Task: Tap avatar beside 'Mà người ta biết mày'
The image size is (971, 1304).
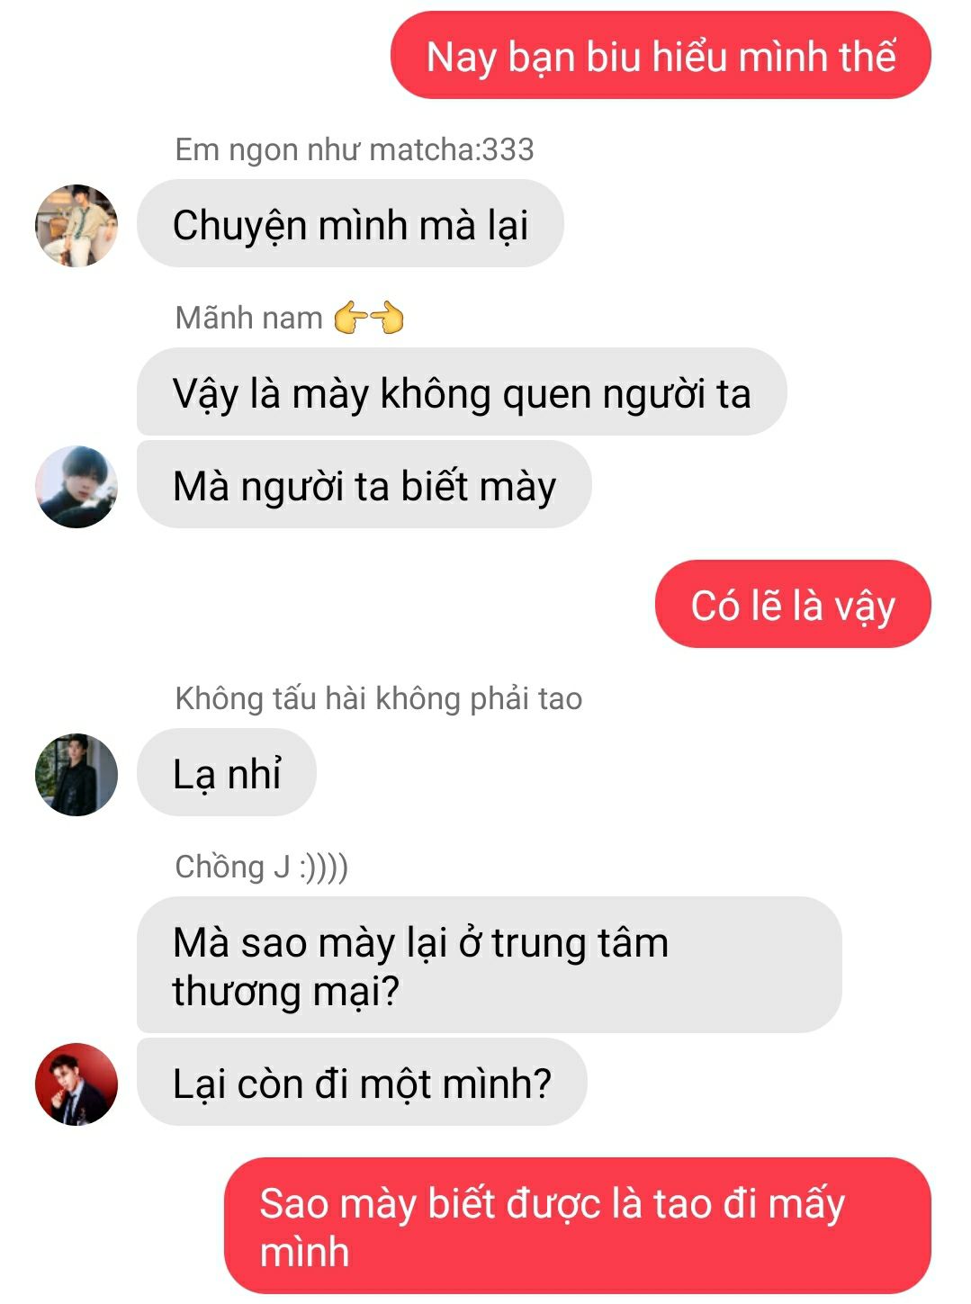Action: pos(76,486)
